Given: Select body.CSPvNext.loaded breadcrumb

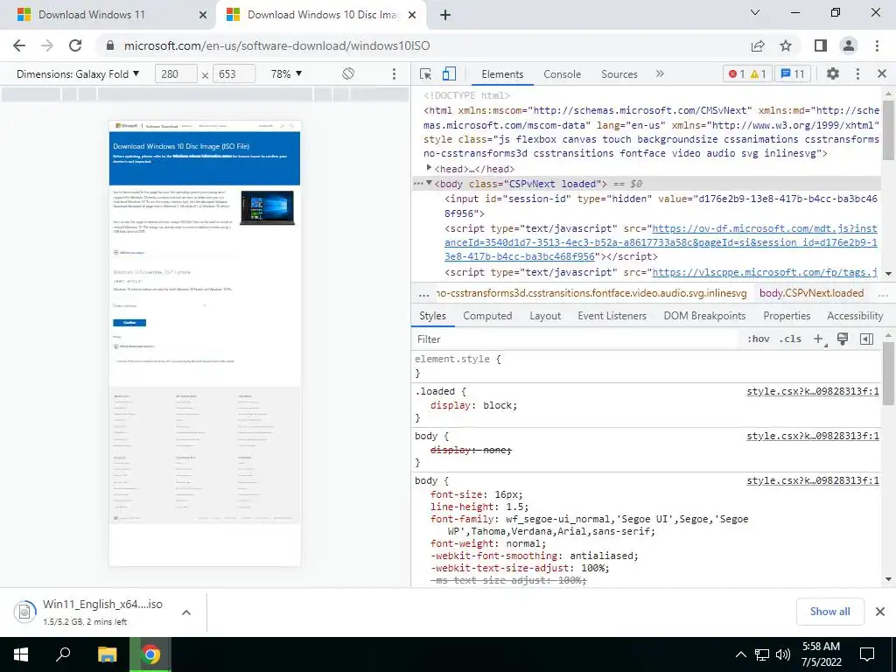Looking at the screenshot, I should tap(811, 293).
